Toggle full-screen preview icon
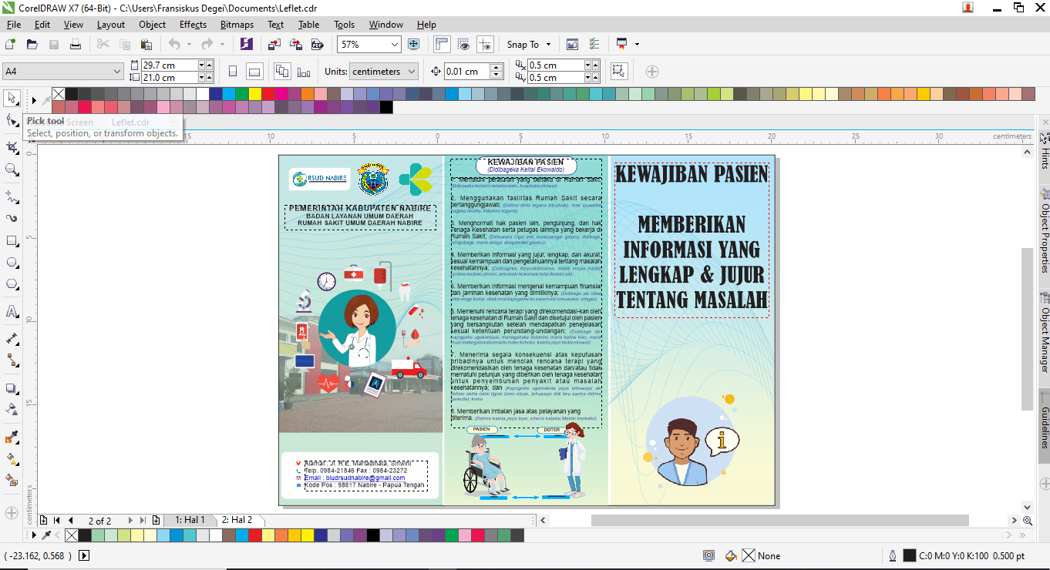This screenshot has width=1050, height=570. 413,45
